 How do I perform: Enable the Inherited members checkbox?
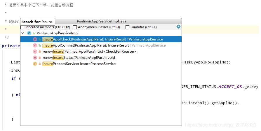[x=22, y=27]
